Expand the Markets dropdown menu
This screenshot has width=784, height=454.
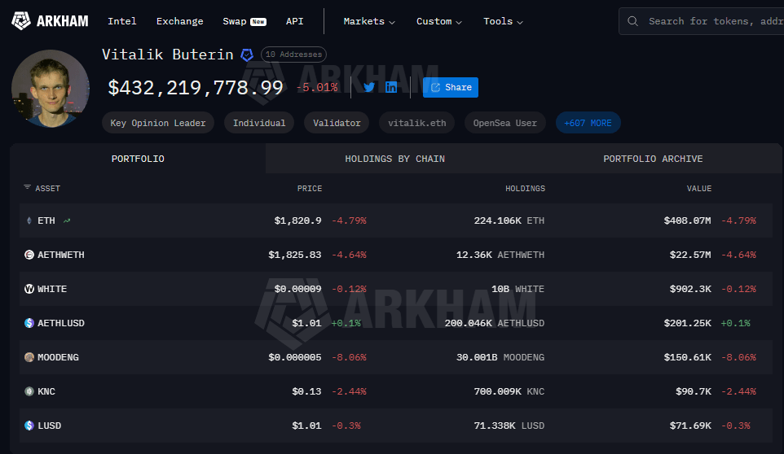click(x=369, y=21)
